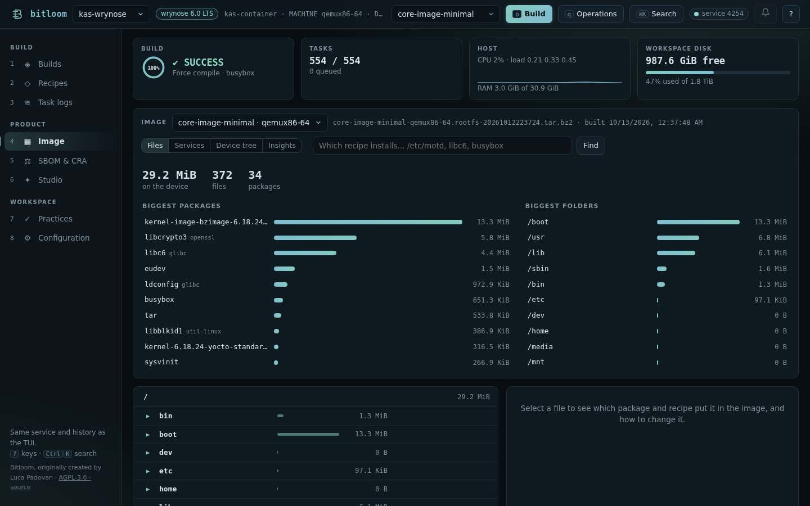Click the green service 4254 status indicator
Viewport: 810px width, 506px height.
719,13
